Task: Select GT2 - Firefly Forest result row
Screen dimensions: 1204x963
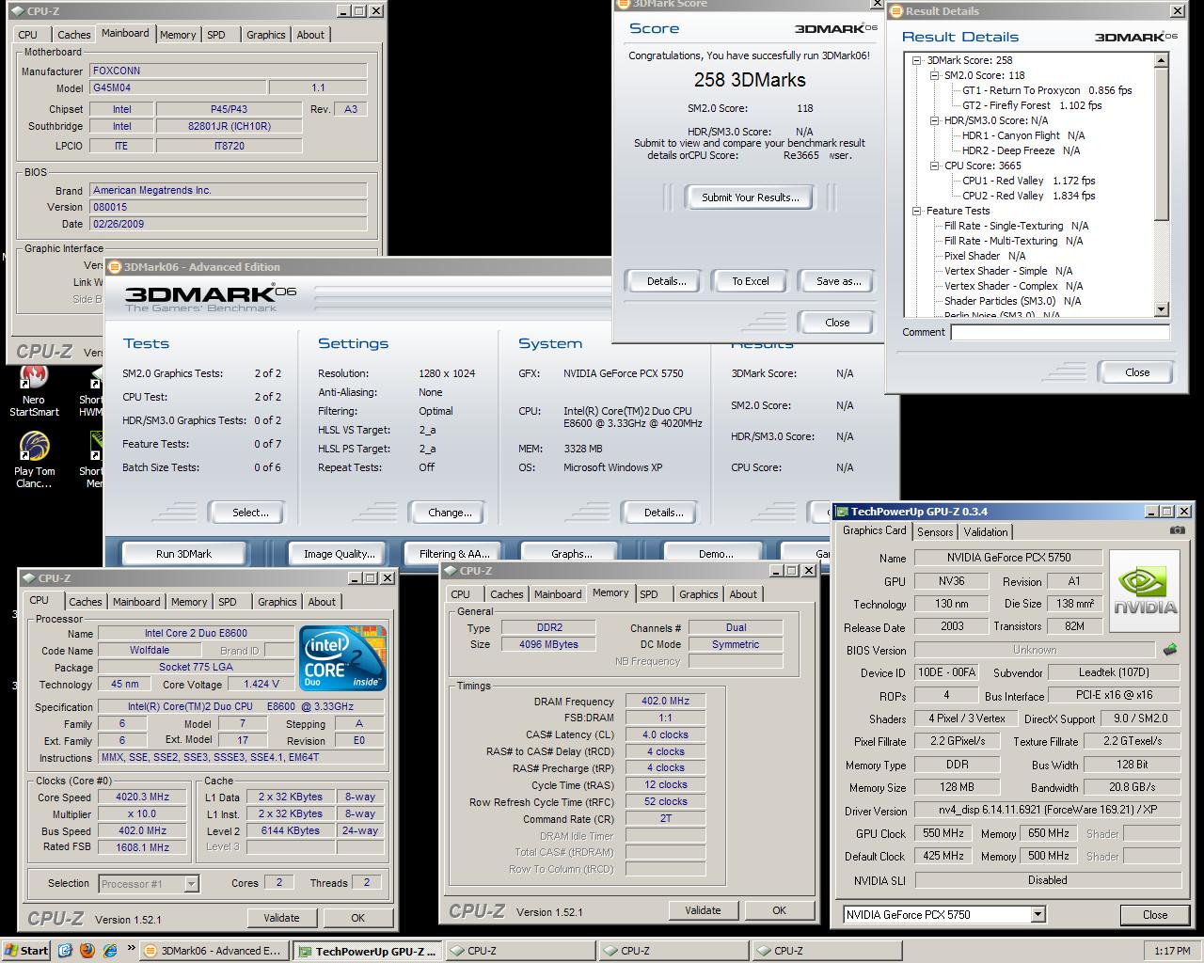Action: tap(1032, 105)
